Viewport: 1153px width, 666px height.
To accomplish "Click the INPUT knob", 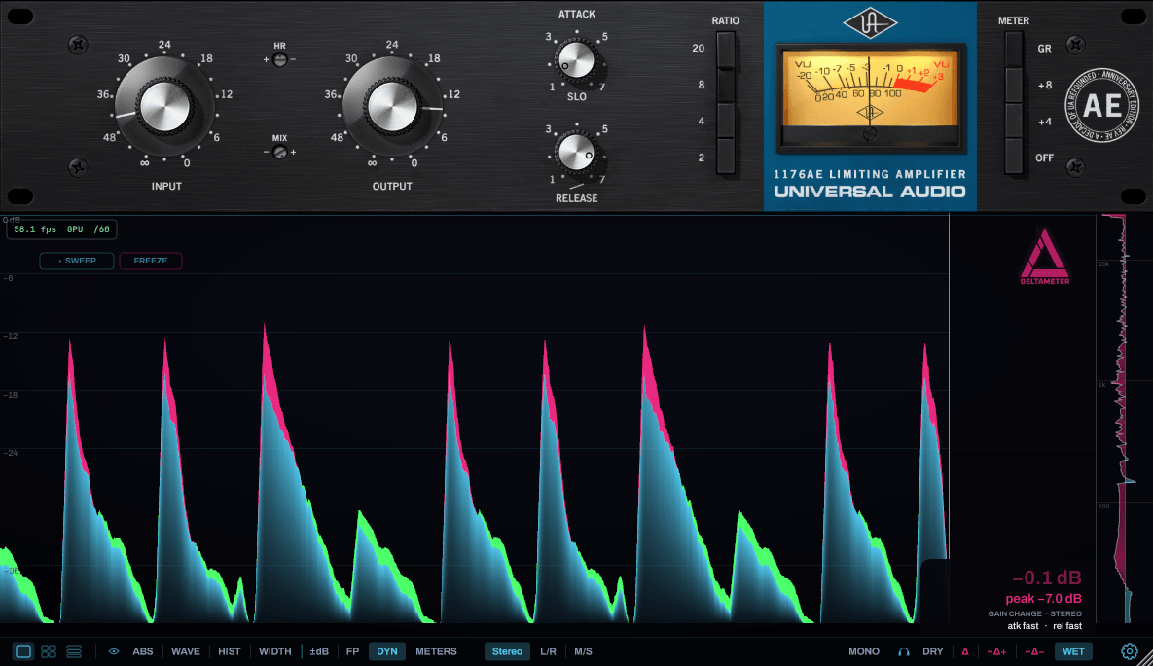I will tap(164, 107).
